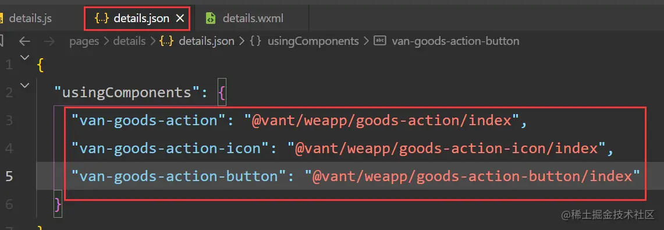Click the forward navigation arrow

[x=49, y=41]
